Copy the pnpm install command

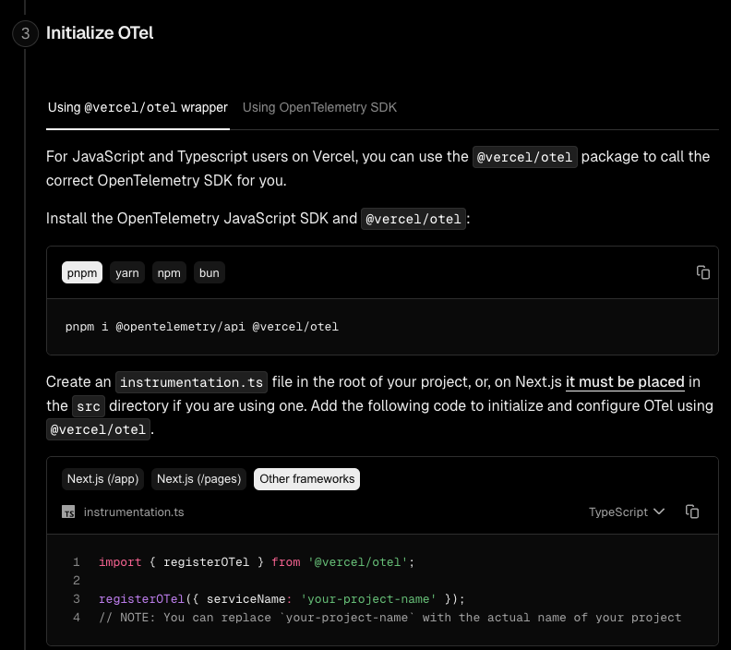click(x=703, y=272)
